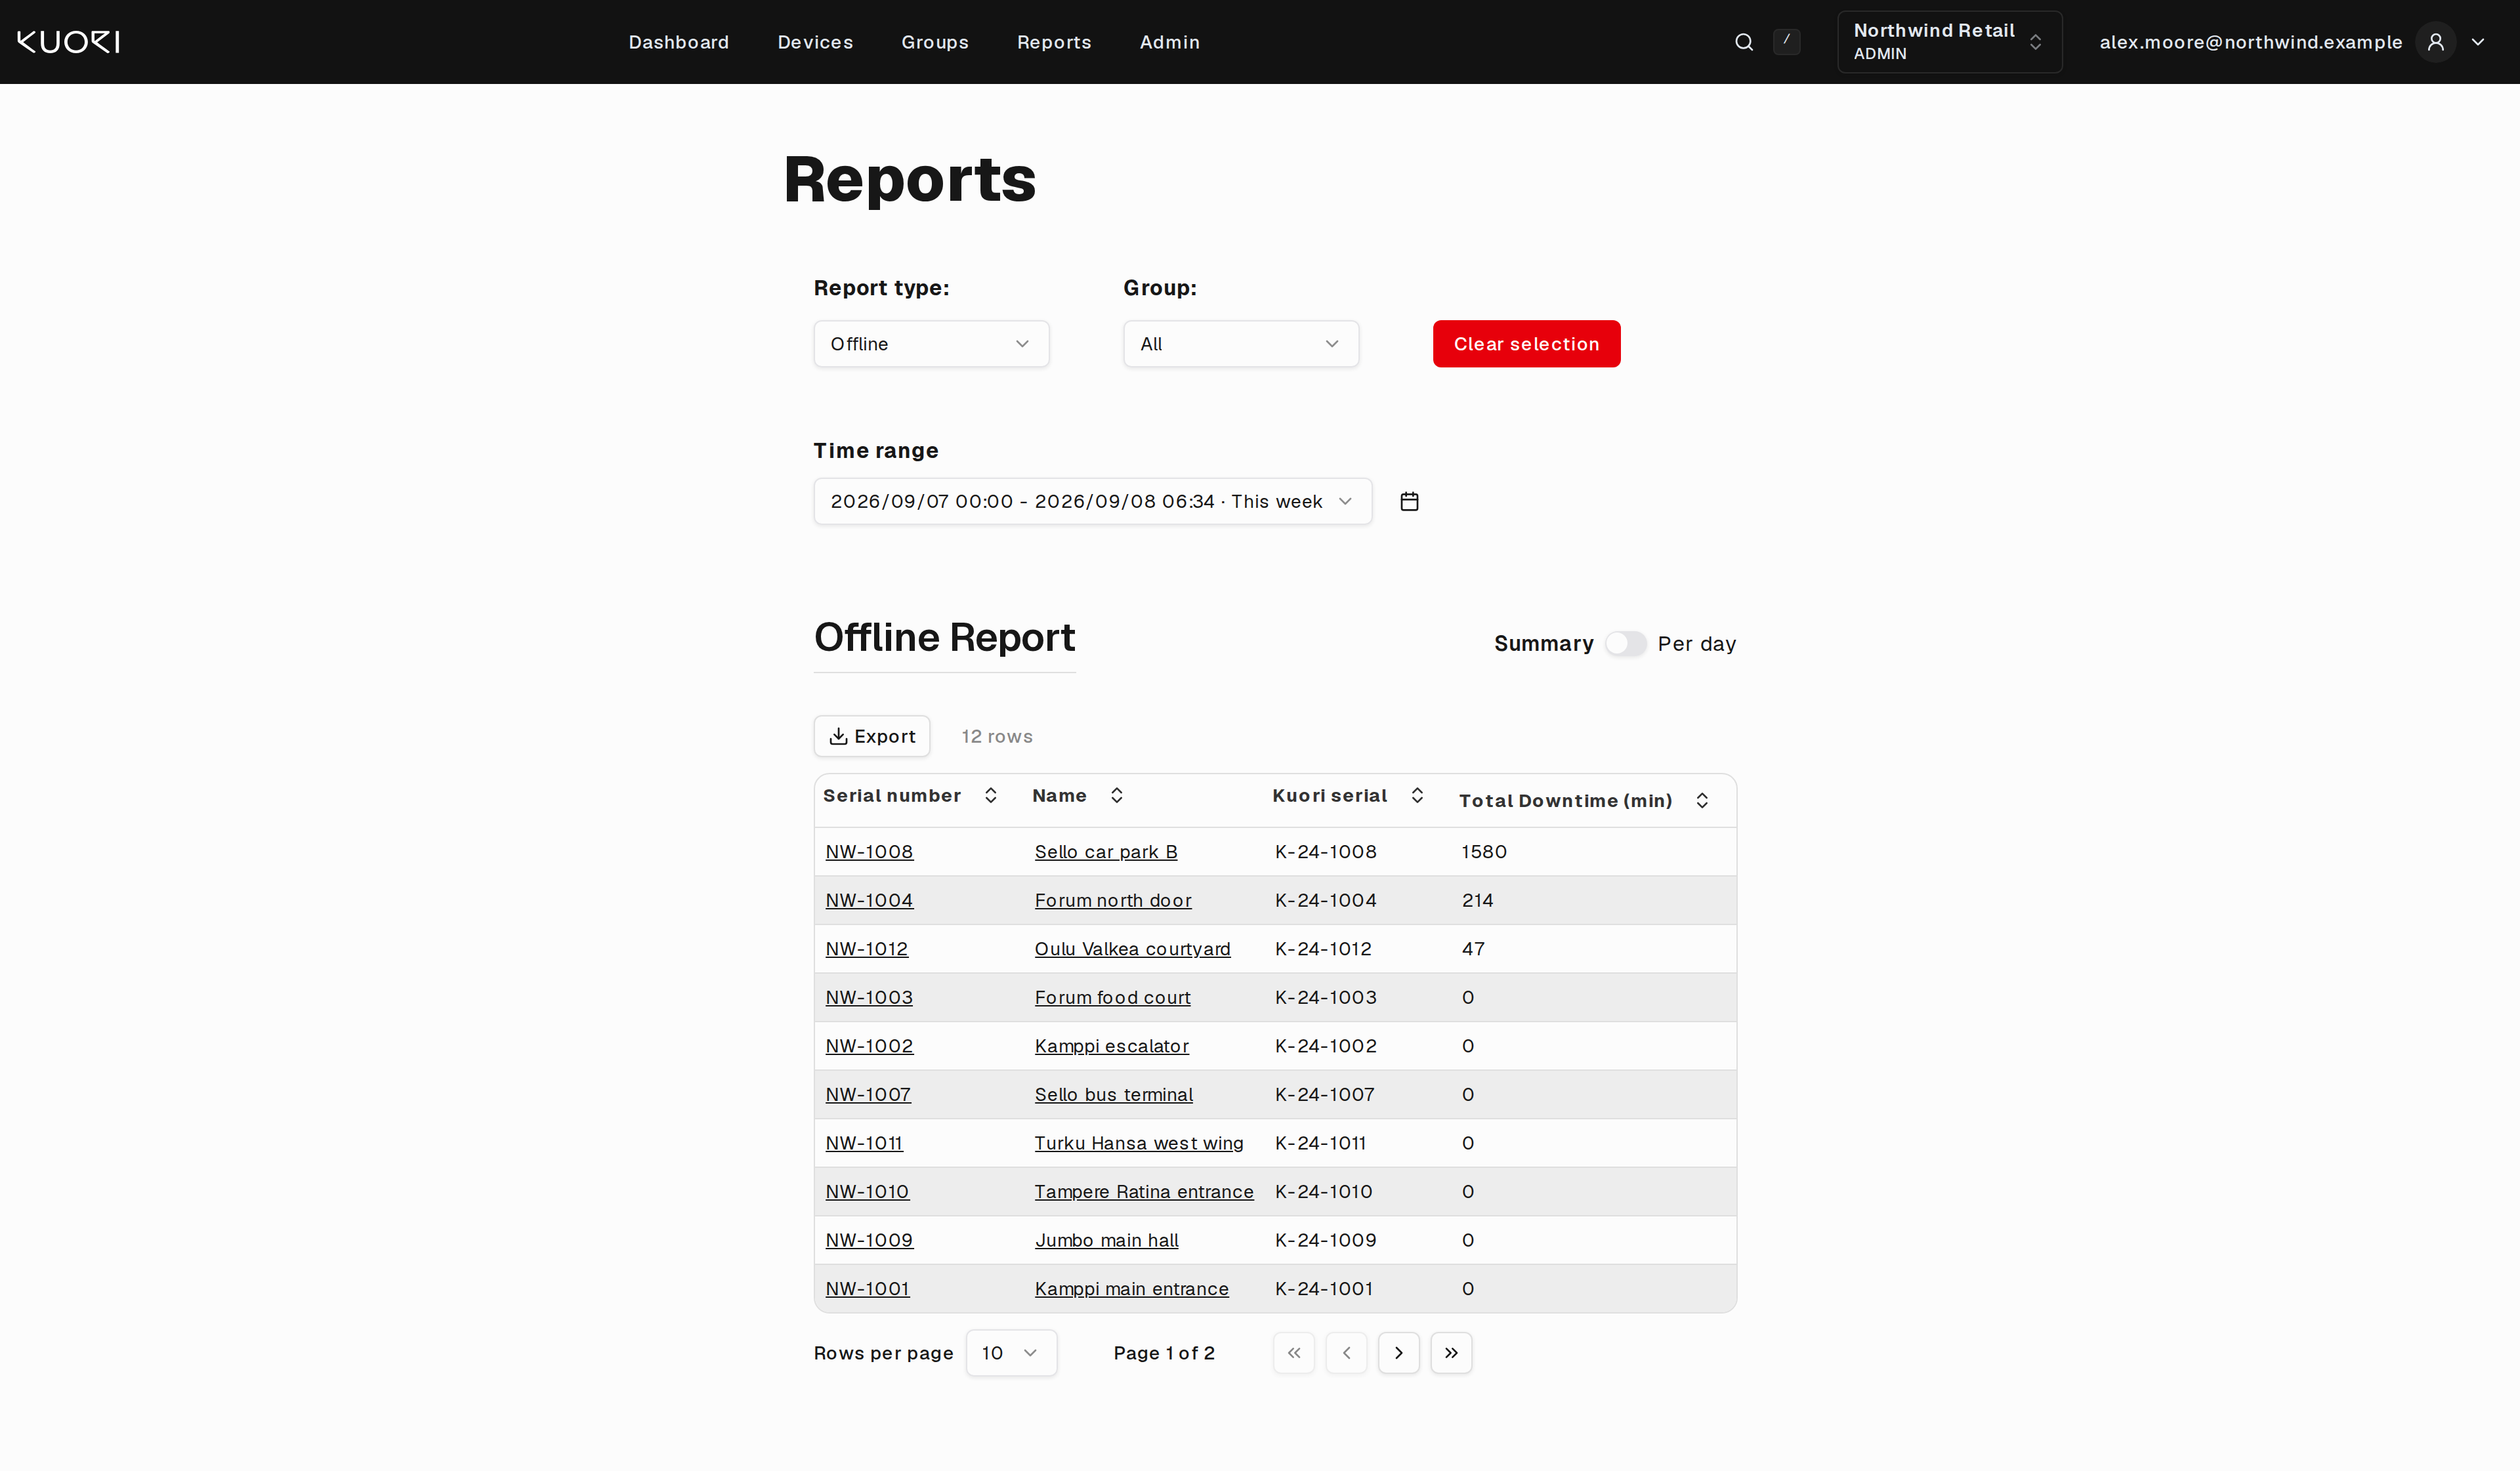Open the Dashboard menu item

(x=679, y=42)
